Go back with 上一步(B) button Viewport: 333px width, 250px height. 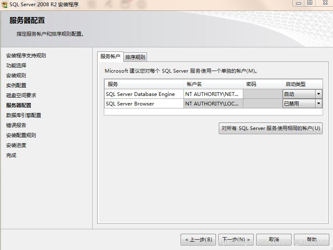click(x=198, y=240)
